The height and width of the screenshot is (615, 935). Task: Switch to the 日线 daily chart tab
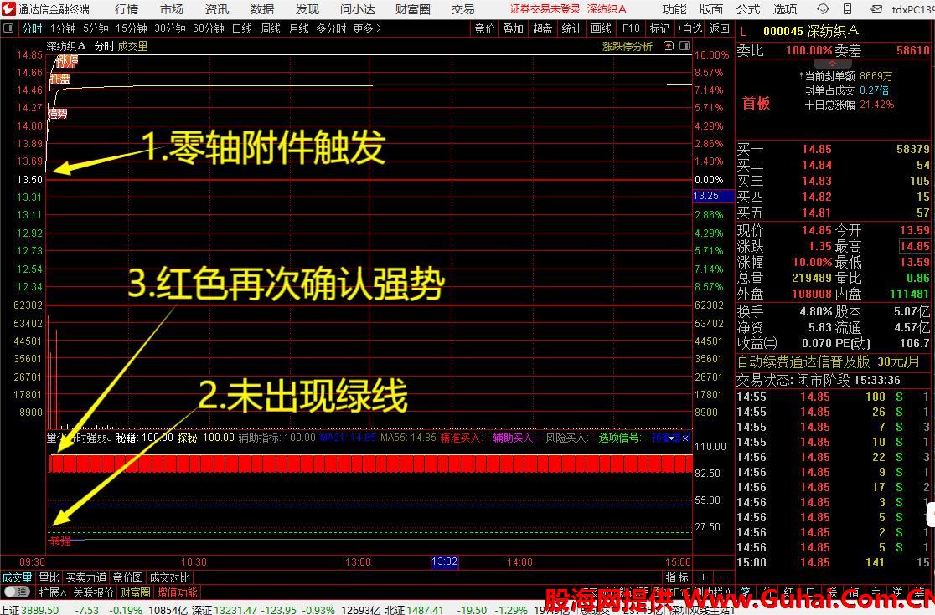[241, 28]
